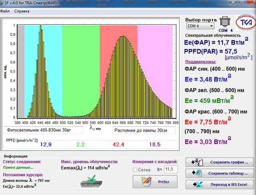Image resolution: width=256 pixels, height=195 pixels.
Task: Click Переход в MS Excel button
Action: pyautogui.click(x=220, y=185)
